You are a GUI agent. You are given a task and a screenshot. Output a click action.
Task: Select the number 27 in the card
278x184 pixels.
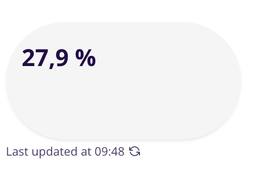pos(35,58)
